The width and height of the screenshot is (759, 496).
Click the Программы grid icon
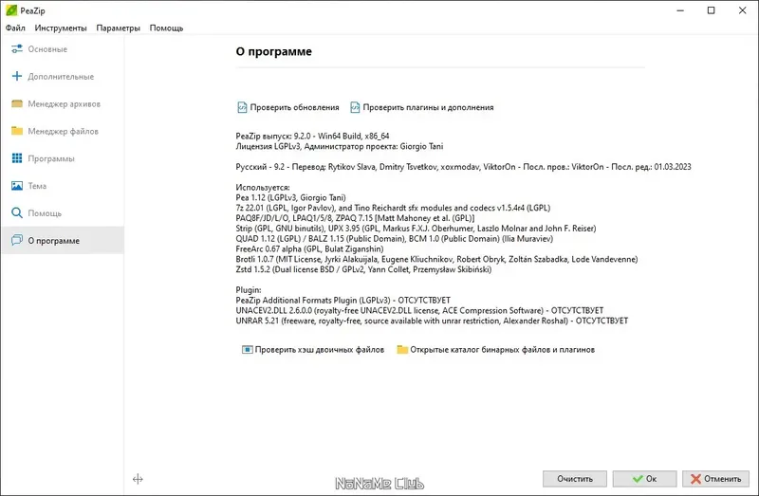coord(16,158)
